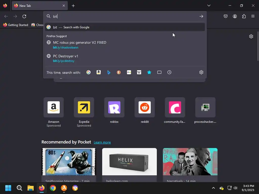Image resolution: width=259 pixels, height=194 pixels.
Task: Click the Go arrow in address bar
Action: pos(201,16)
